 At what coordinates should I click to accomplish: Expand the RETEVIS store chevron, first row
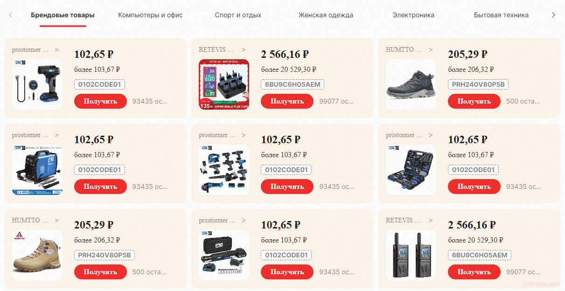[244, 50]
